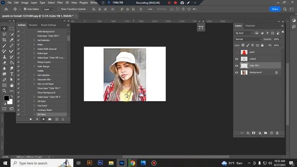Switch to the Brushes tab
This screenshot has height=167, width=297.
(x=33, y=25)
